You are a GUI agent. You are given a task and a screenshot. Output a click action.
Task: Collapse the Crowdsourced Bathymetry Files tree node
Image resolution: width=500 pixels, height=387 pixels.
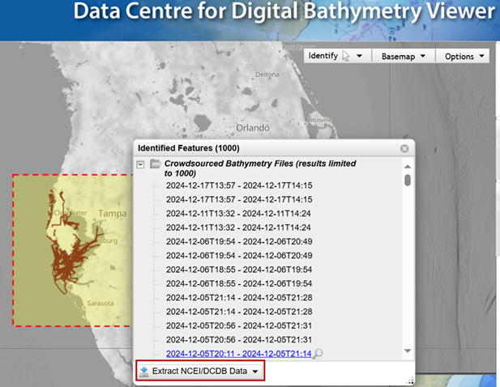[x=140, y=164]
